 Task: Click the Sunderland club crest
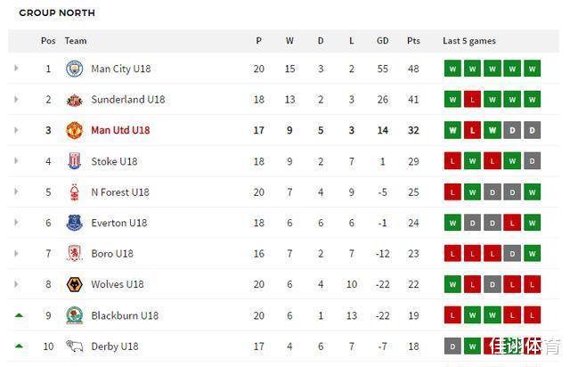tap(75, 100)
